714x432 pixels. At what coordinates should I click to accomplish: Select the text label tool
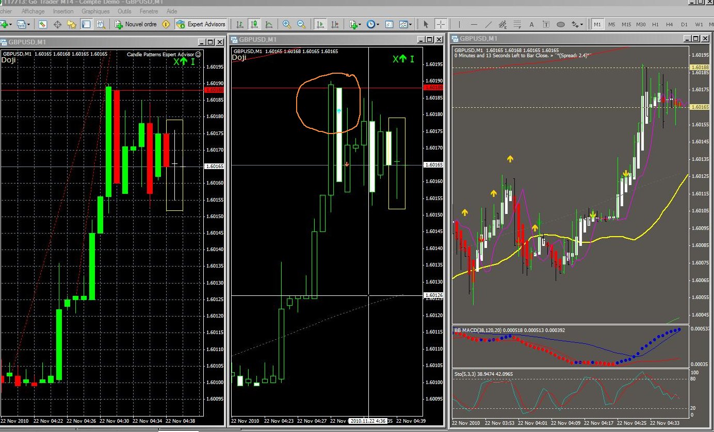coord(546,24)
